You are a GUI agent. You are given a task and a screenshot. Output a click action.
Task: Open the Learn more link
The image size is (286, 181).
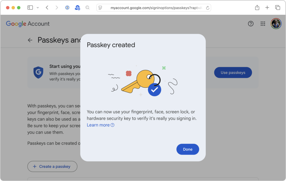point(98,125)
